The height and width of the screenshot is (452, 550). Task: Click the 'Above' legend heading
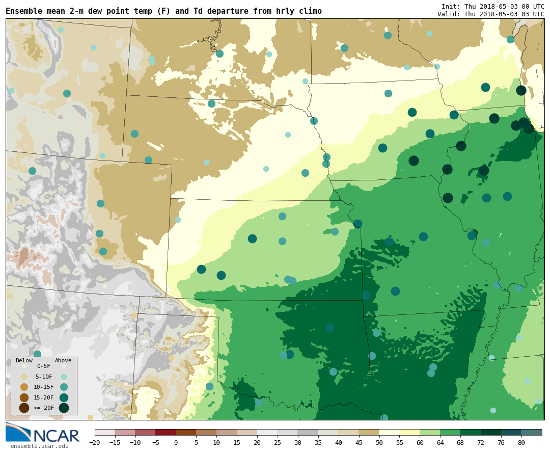click(63, 360)
